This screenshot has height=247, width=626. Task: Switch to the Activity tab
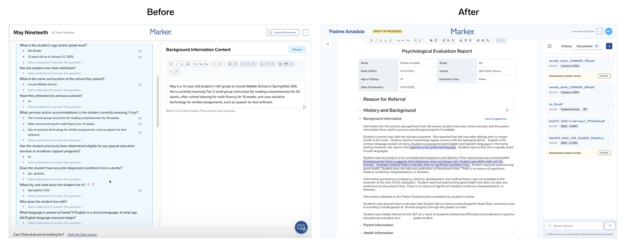566,46
